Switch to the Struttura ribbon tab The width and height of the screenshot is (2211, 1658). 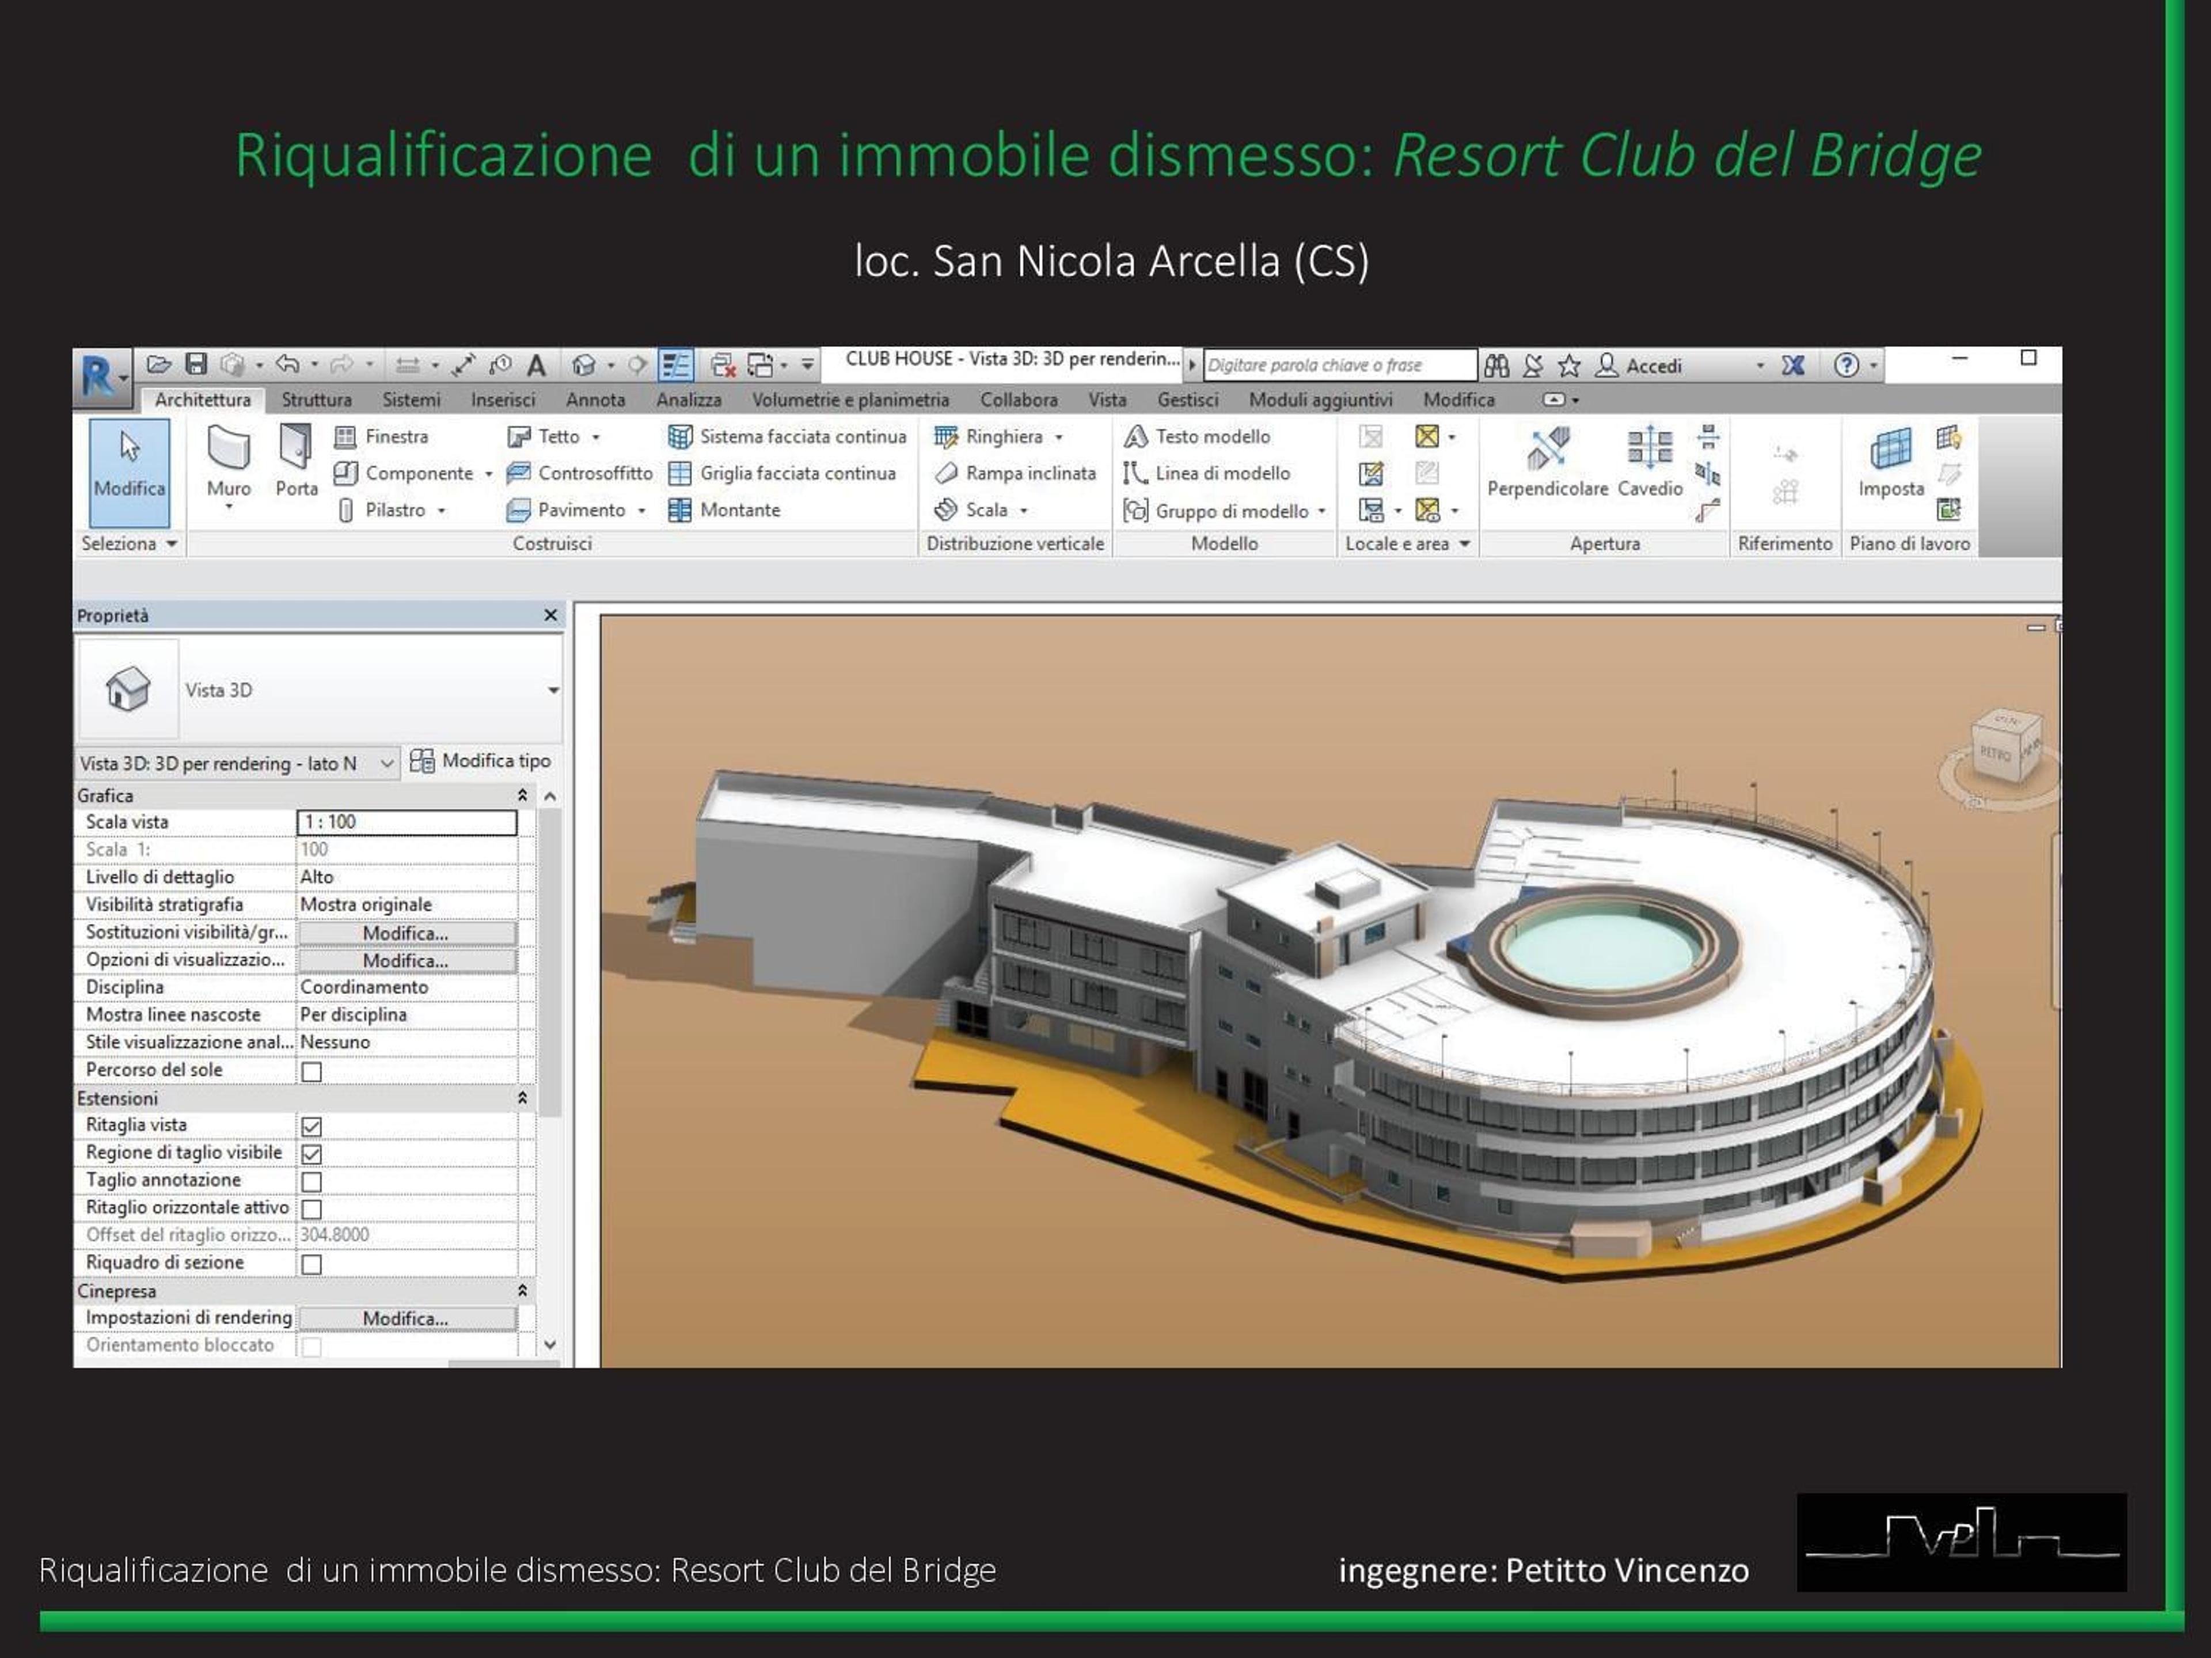pyautogui.click(x=316, y=400)
